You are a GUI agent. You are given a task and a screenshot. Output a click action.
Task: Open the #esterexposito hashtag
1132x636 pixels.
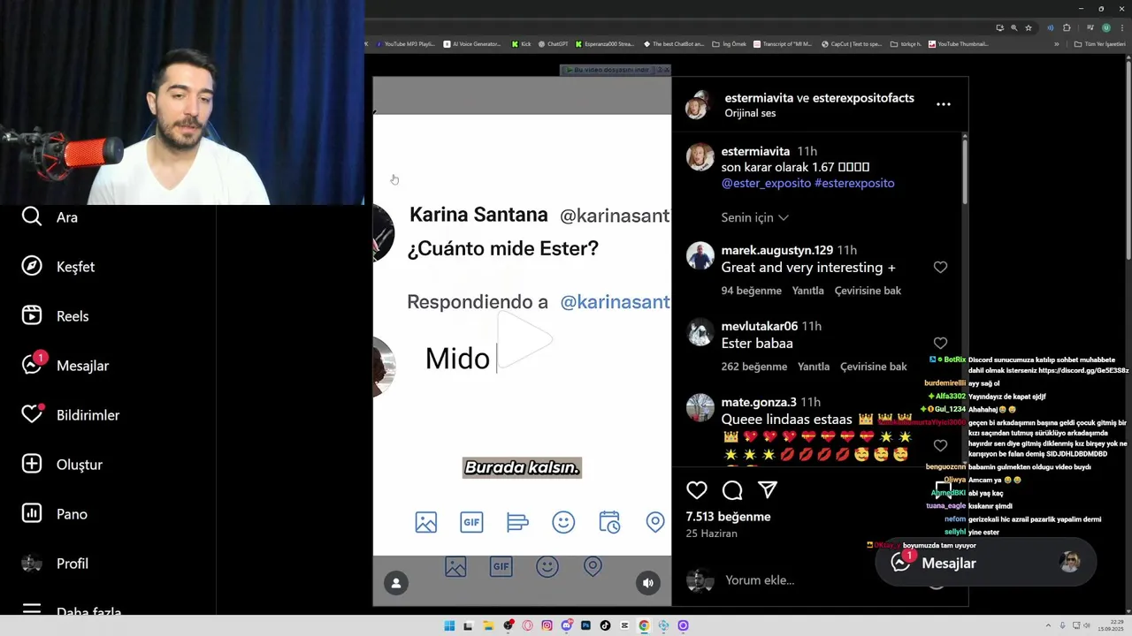tap(854, 183)
